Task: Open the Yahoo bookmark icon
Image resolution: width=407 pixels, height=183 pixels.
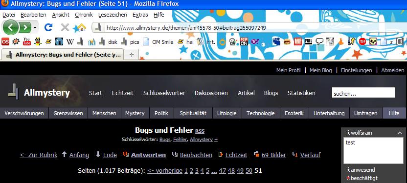Action: point(255,41)
